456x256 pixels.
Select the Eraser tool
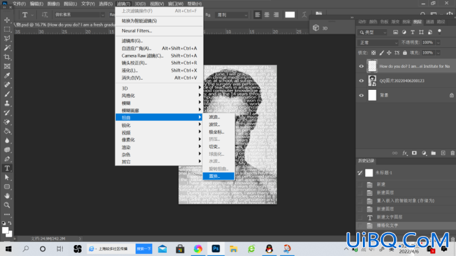pos(7,122)
